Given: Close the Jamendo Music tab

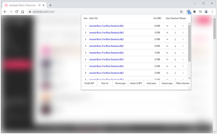Looking at the screenshot, I should click(x=43, y=5).
